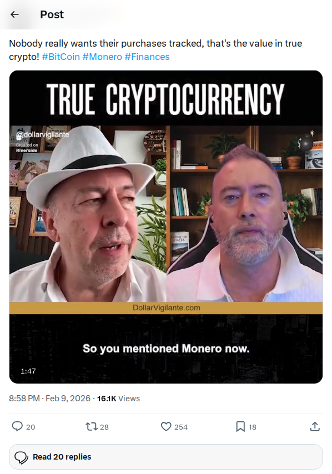This screenshot has height=474, width=332.
Task: Click the 28 reposts count
Action: (x=104, y=427)
